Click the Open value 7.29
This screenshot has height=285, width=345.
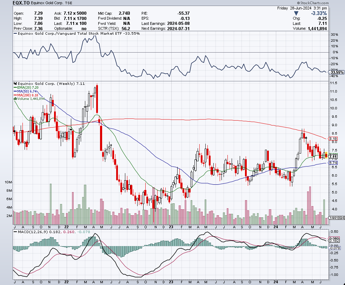pos(38,13)
